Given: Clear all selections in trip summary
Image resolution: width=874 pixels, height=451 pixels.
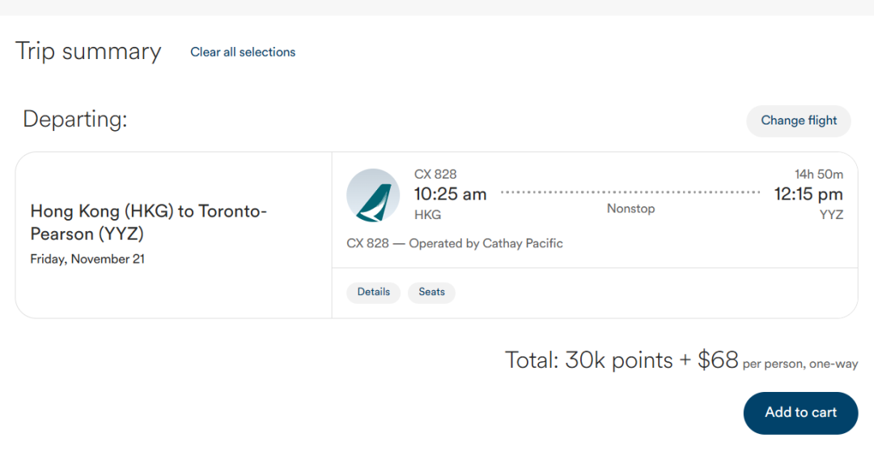Looking at the screenshot, I should coord(243,52).
